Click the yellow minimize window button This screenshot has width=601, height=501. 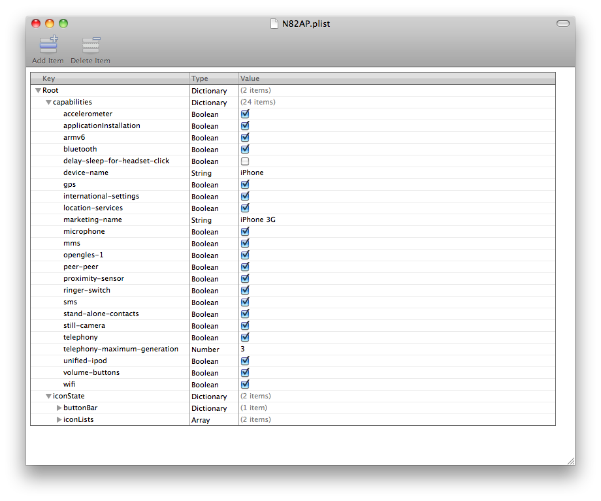tap(50, 24)
